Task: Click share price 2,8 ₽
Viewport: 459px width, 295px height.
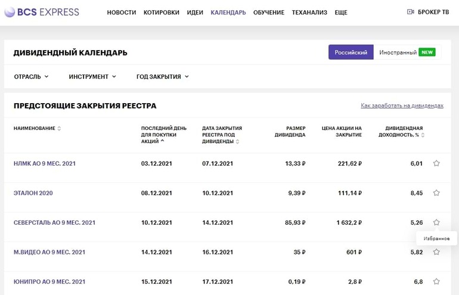Action: click(355, 282)
